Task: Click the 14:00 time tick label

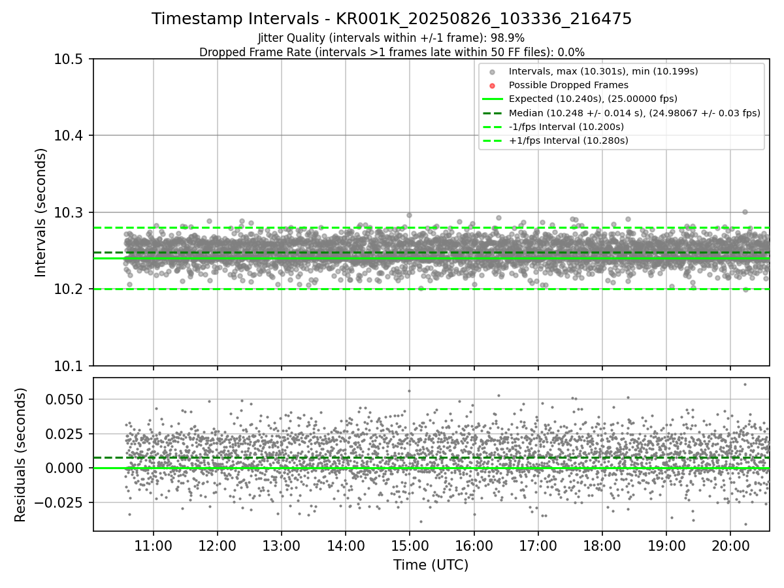Action: [x=346, y=546]
